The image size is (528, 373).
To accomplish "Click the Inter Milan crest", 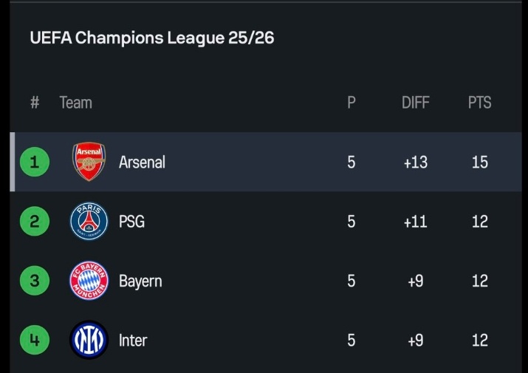I will 89,340.
